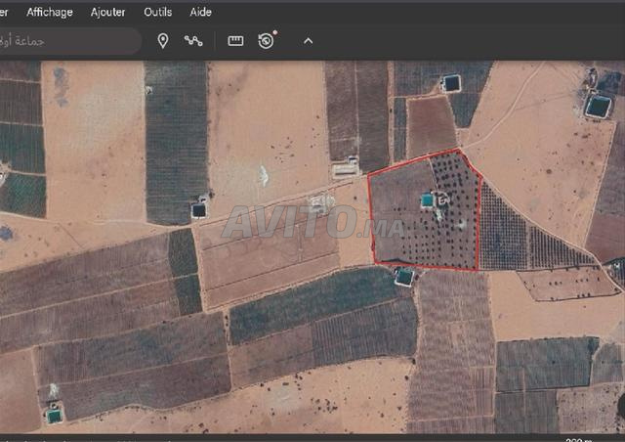The height and width of the screenshot is (442, 625).
Task: Click the basin just below the red parcel
Action: coord(404,277)
